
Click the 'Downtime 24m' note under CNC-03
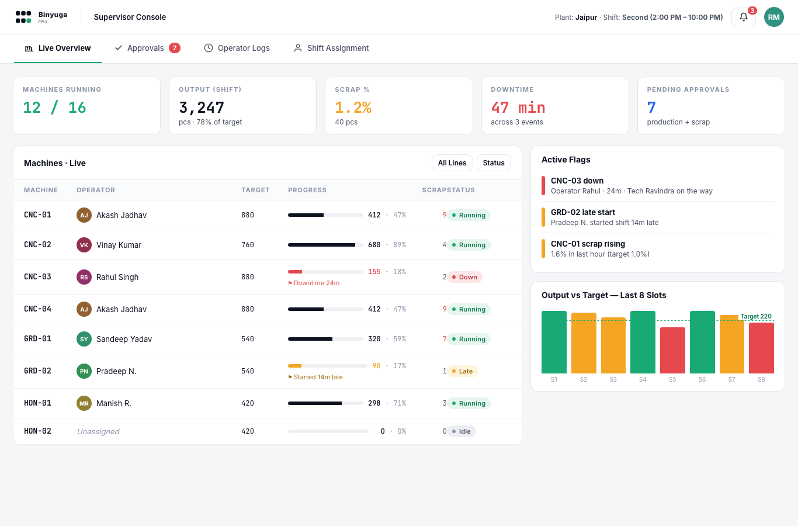314,283
